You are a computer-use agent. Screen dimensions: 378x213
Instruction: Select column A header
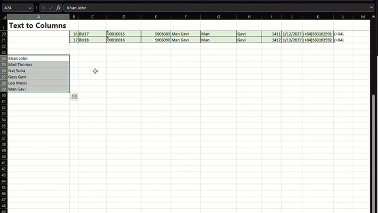38,17
